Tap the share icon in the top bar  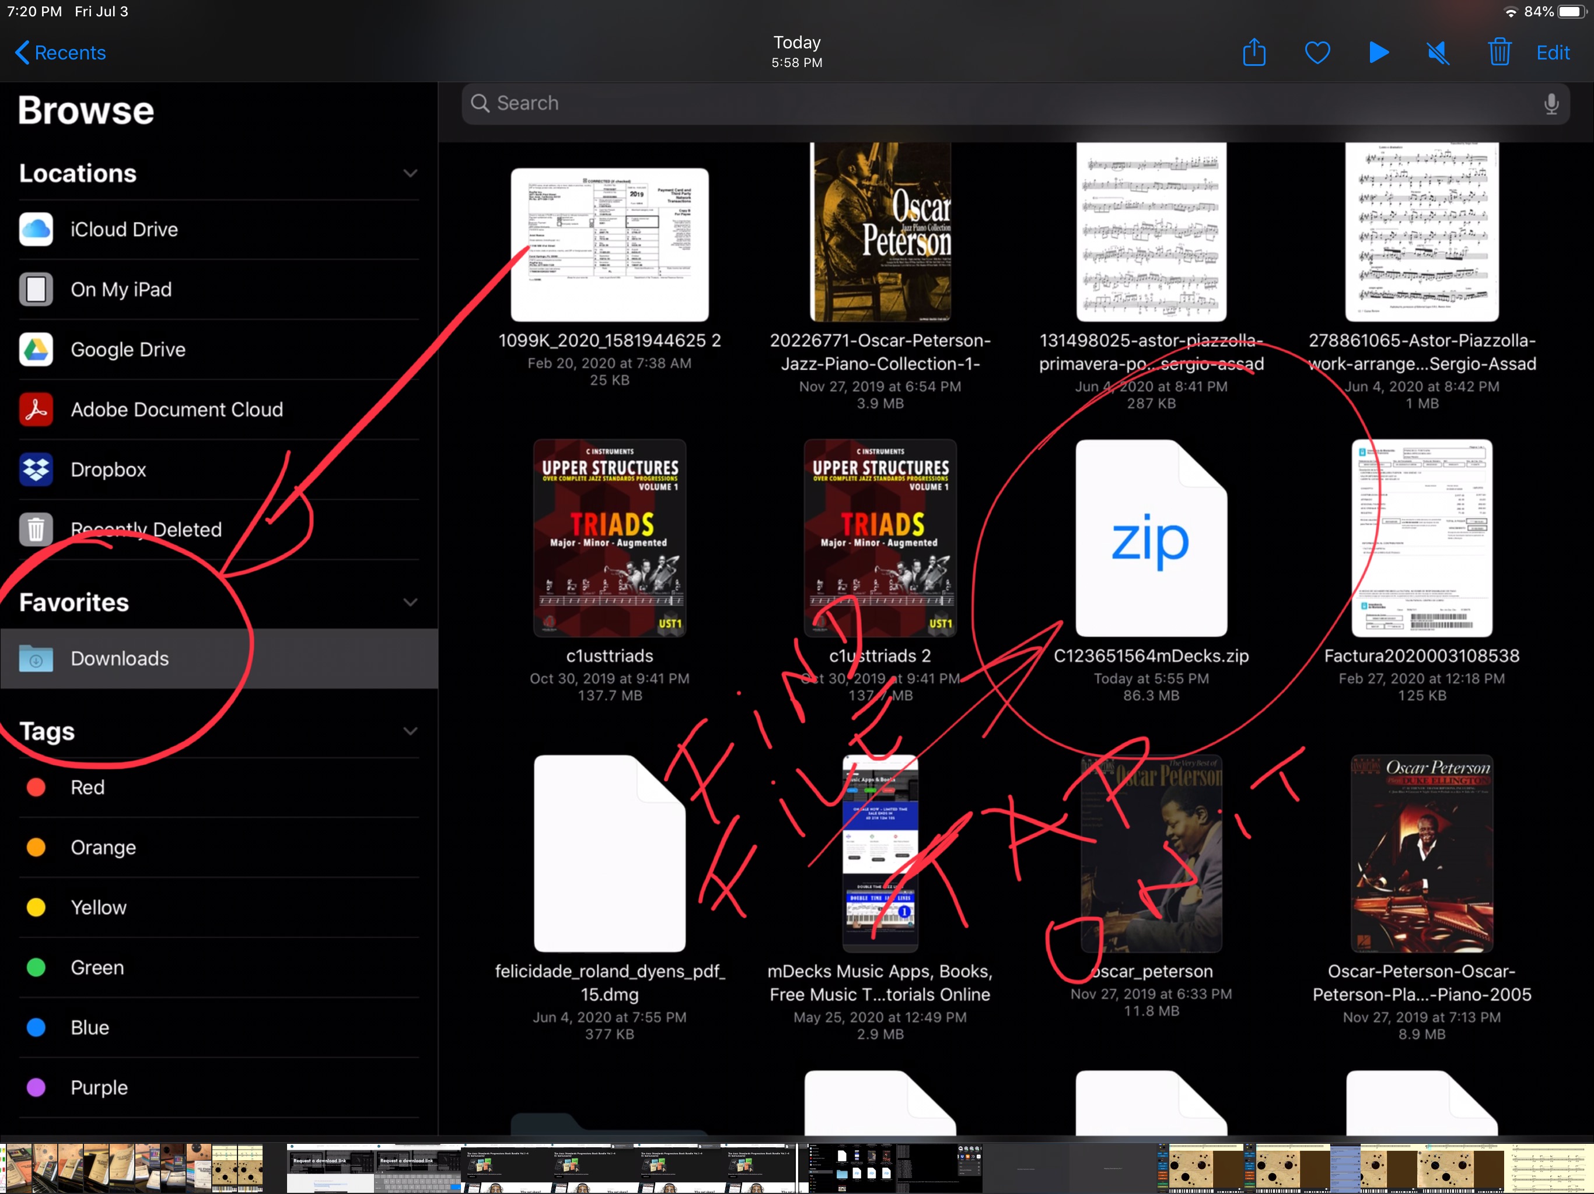[x=1254, y=52]
